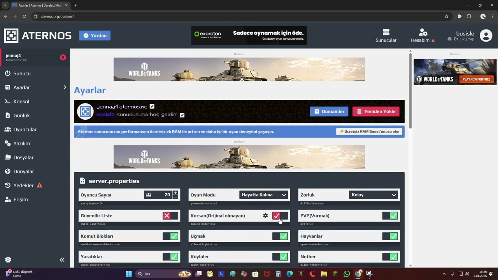The width and height of the screenshot is (498, 280).
Task: Open the Zorluk difficulty dropdown
Action: coord(373,195)
